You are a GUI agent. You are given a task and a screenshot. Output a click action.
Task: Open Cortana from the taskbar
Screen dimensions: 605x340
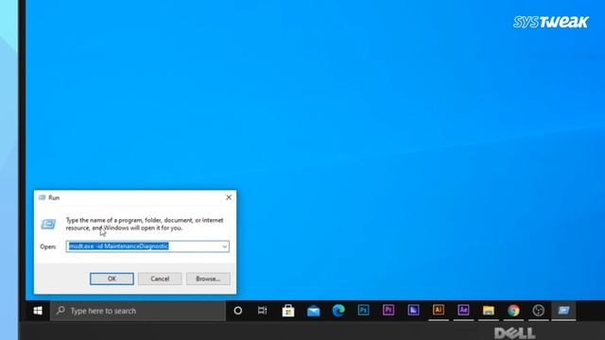pos(238,311)
